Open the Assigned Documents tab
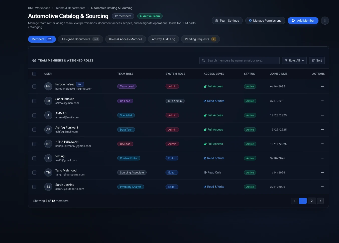The height and width of the screenshot is (243, 339). [80, 39]
